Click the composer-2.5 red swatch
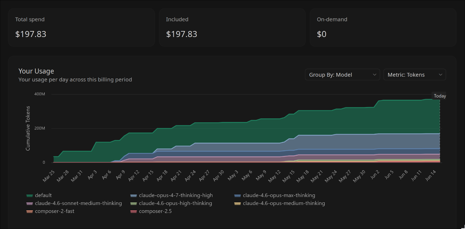 pos(134,211)
